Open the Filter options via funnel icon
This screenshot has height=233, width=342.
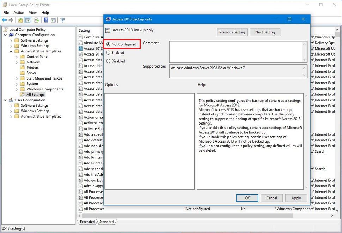(x=62, y=20)
